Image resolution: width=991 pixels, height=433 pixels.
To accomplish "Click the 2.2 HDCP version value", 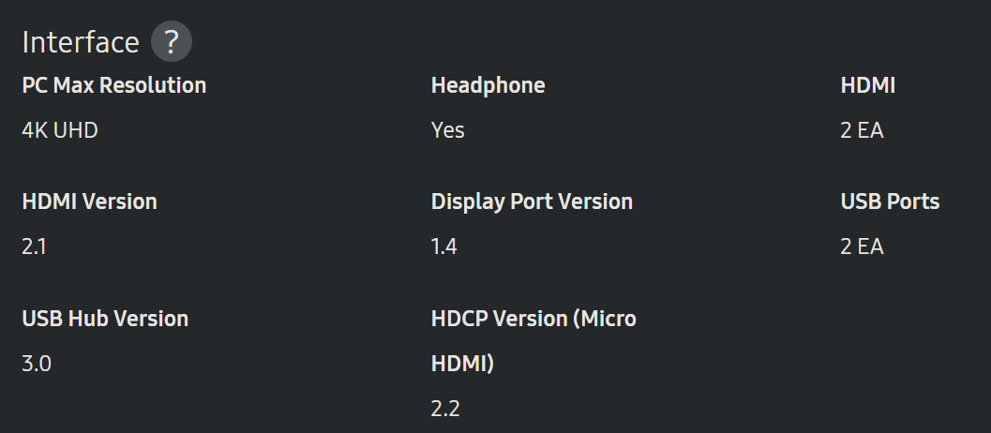I will pyautogui.click(x=445, y=408).
